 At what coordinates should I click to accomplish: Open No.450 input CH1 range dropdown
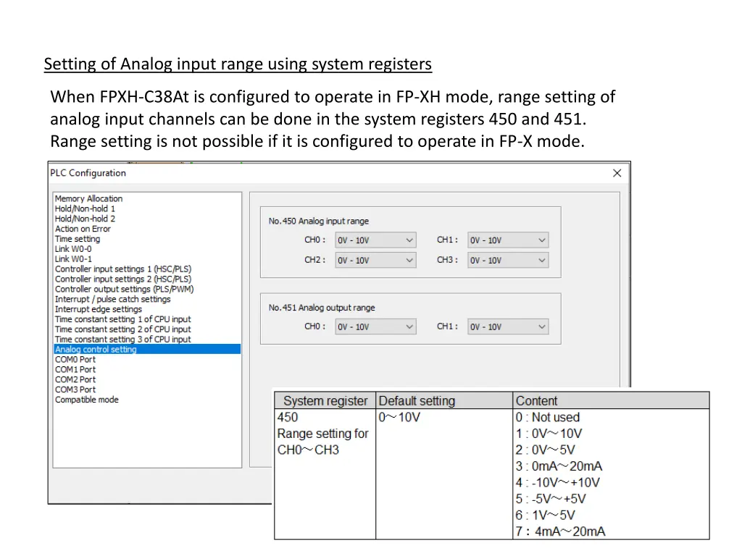[x=508, y=240]
